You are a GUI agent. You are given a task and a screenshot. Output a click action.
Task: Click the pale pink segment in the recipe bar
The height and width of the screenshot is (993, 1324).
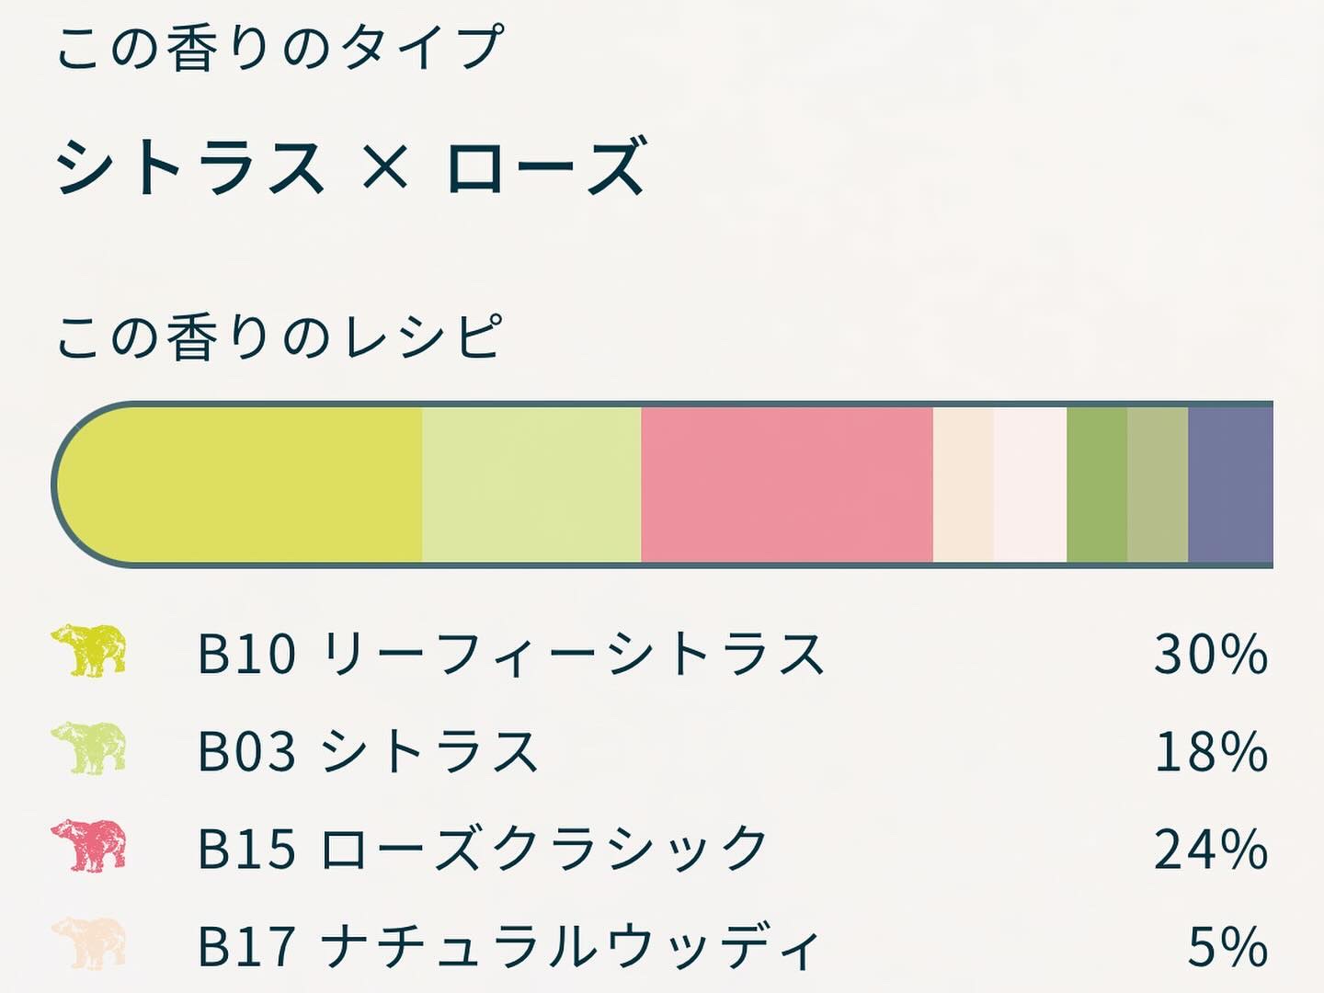pos(1030,485)
